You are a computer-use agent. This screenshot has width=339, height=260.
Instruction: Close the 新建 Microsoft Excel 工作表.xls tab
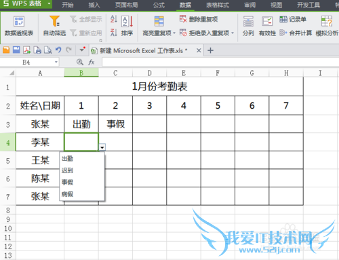pyautogui.click(x=199, y=50)
